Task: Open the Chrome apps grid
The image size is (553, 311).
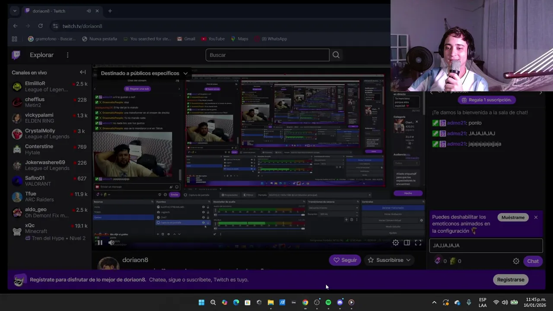Action: (x=14, y=39)
